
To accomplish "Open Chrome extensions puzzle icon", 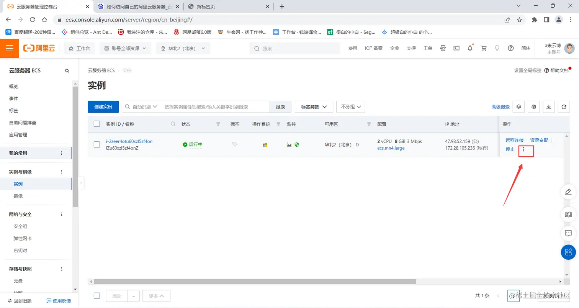I will 535,20.
